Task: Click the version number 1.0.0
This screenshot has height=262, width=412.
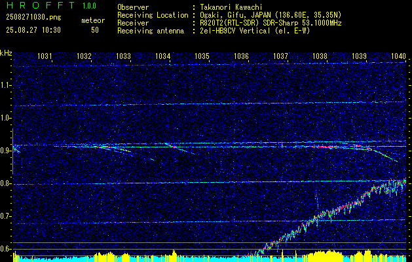Action: click(89, 6)
